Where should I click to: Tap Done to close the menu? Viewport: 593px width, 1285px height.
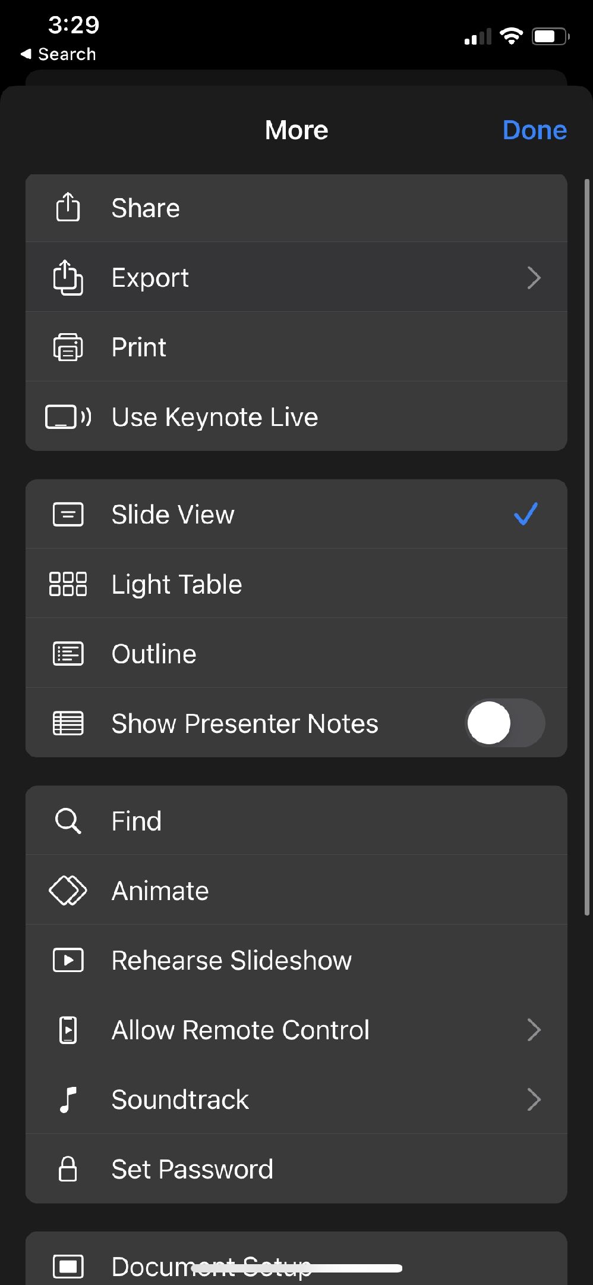pos(534,130)
